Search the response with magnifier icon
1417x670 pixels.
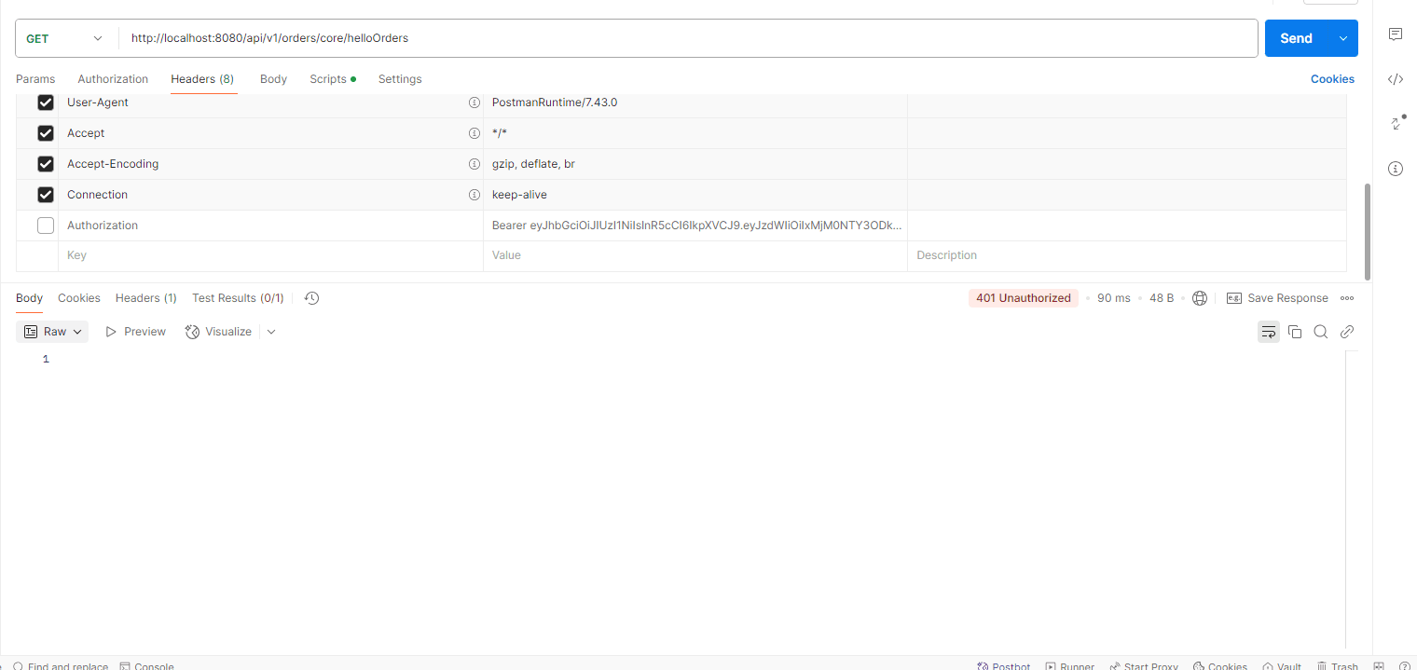click(x=1320, y=332)
